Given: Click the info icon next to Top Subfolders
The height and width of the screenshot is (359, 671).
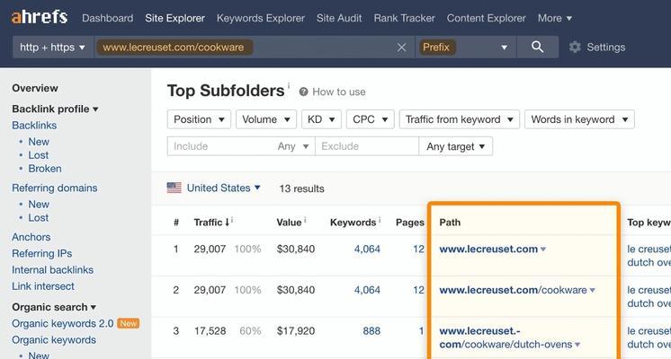Looking at the screenshot, I should pyautogui.click(x=289, y=85).
